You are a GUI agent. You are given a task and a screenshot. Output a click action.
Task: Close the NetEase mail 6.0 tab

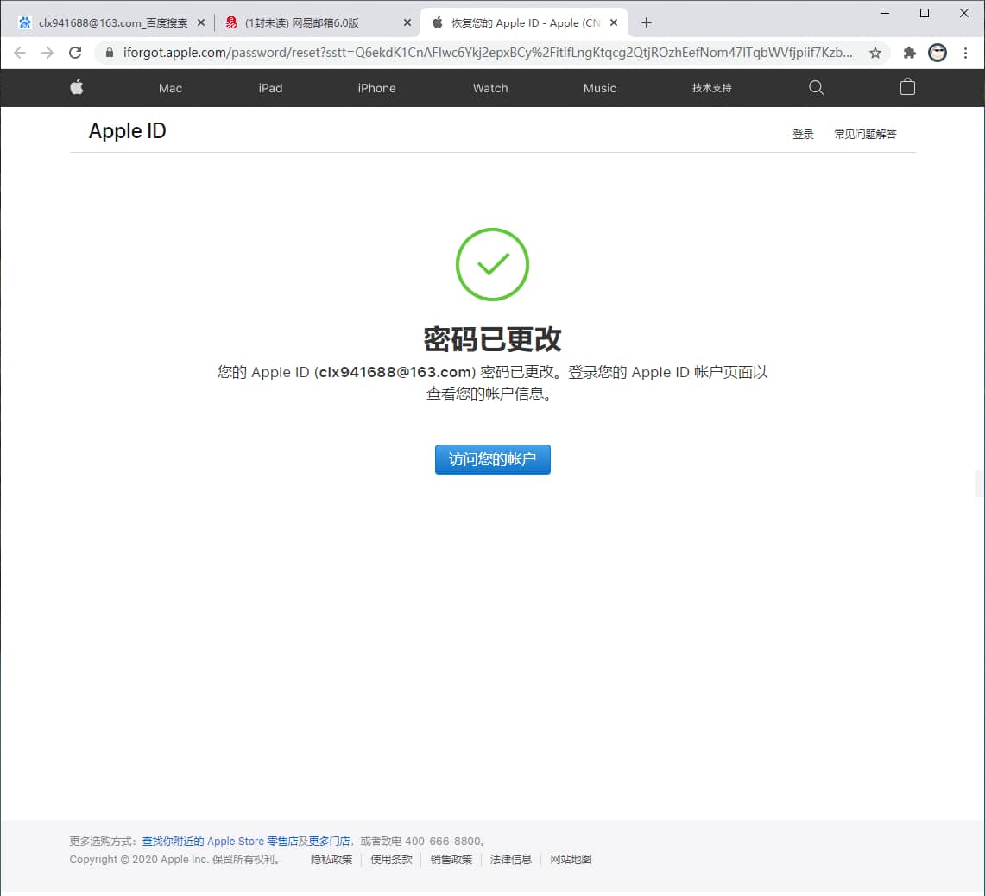point(407,22)
